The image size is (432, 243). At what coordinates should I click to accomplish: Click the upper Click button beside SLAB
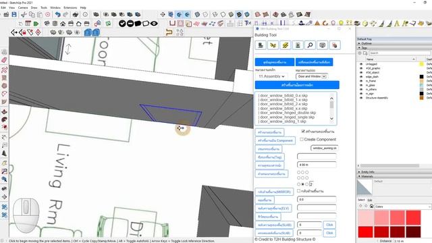329,225
